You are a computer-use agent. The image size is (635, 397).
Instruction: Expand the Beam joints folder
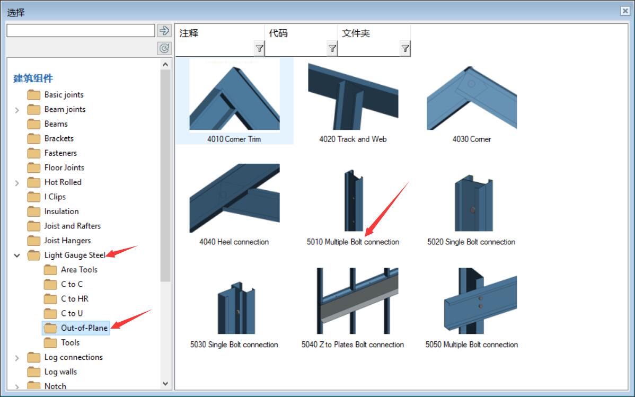pos(17,110)
